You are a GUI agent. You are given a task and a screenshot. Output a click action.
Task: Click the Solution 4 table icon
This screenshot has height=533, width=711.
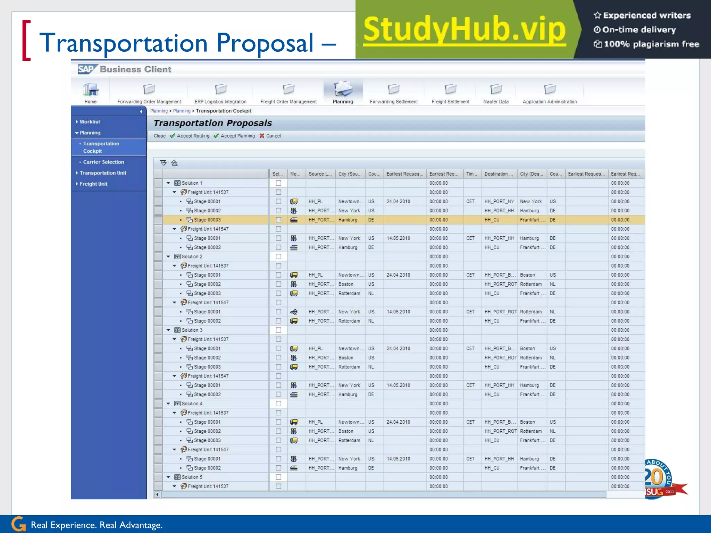click(177, 404)
